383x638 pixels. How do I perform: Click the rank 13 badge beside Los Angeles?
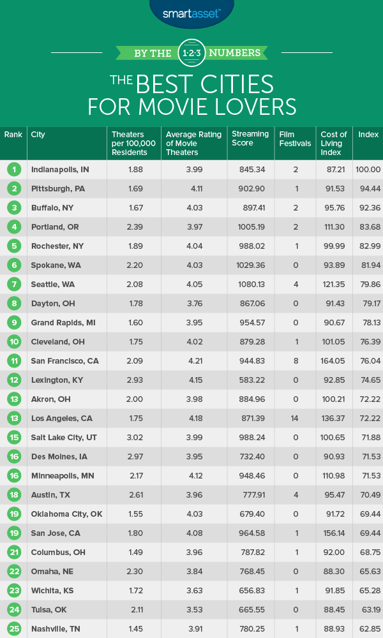[x=13, y=419]
